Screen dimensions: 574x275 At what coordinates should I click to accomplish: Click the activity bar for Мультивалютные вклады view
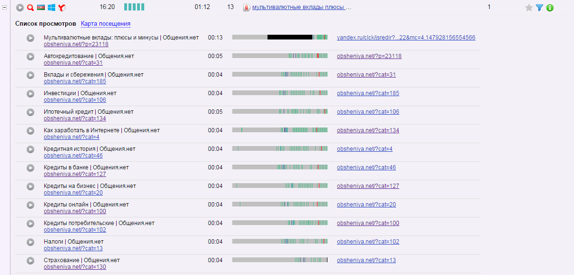pos(280,37)
